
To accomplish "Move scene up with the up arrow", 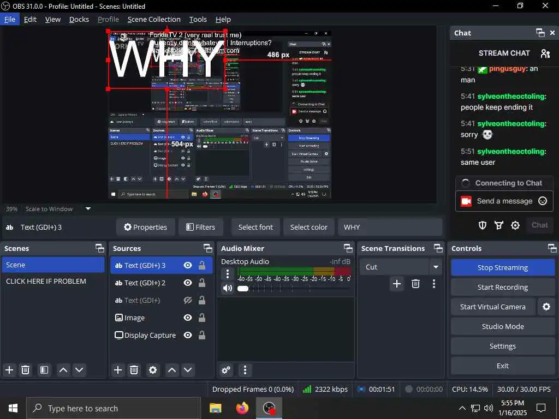I will (63, 370).
